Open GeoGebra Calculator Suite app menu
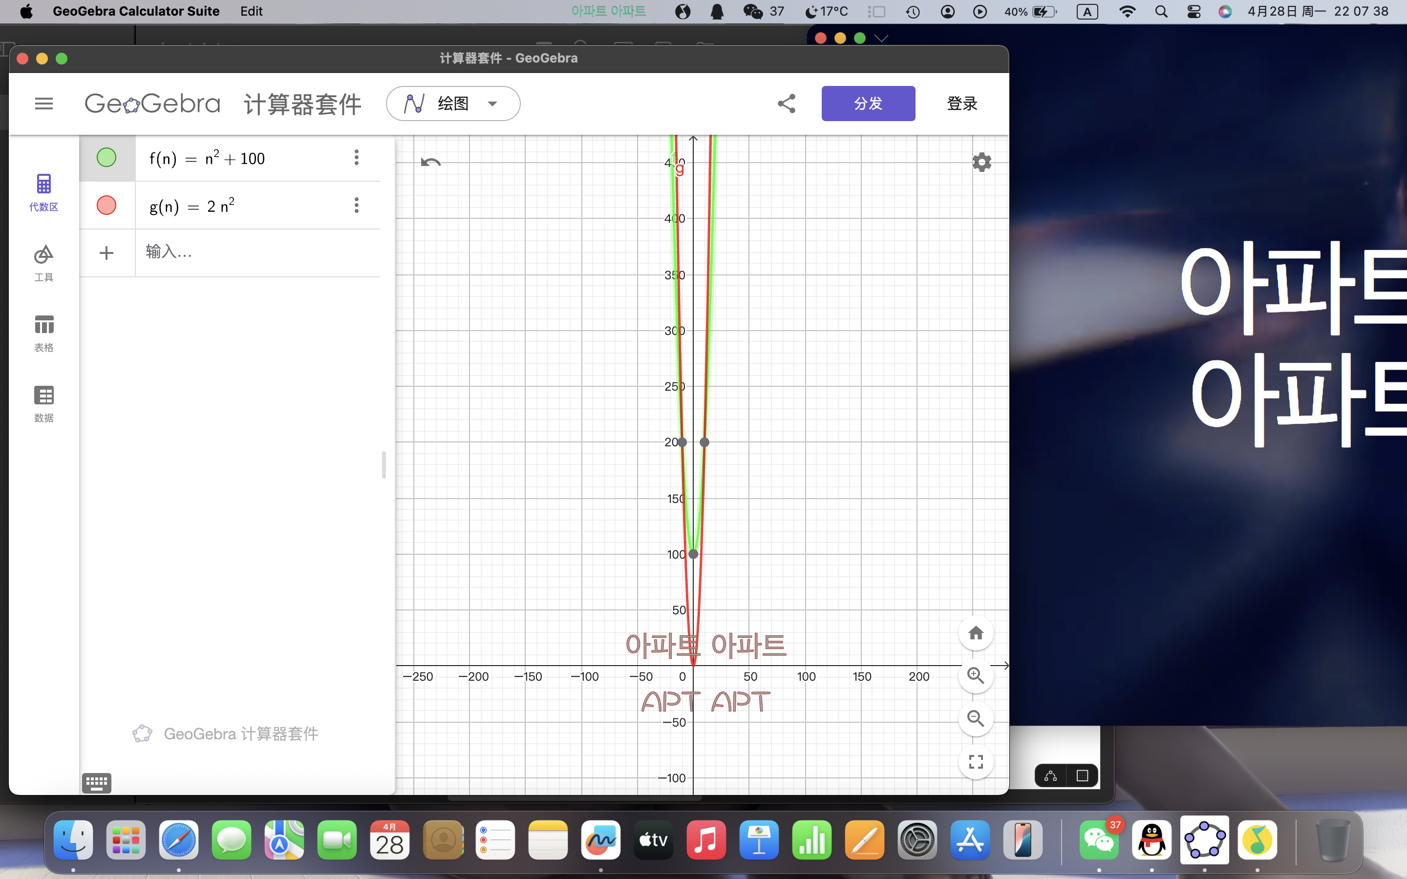Image resolution: width=1407 pixels, height=879 pixels. click(x=136, y=11)
